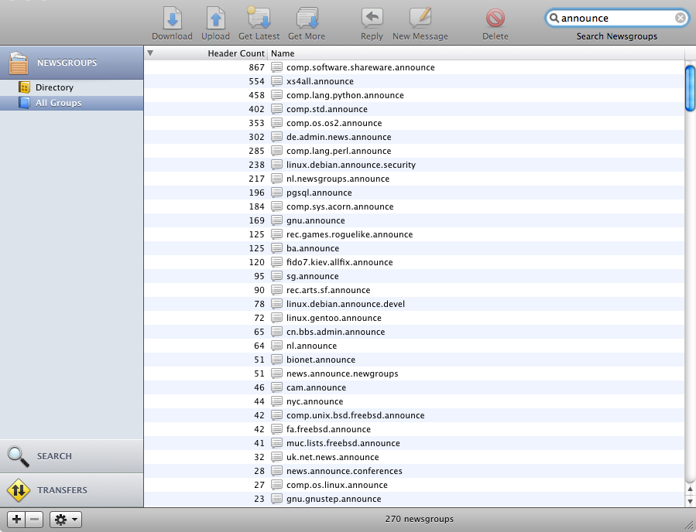Click the red Delete icon
696x532 pixels.
click(495, 19)
